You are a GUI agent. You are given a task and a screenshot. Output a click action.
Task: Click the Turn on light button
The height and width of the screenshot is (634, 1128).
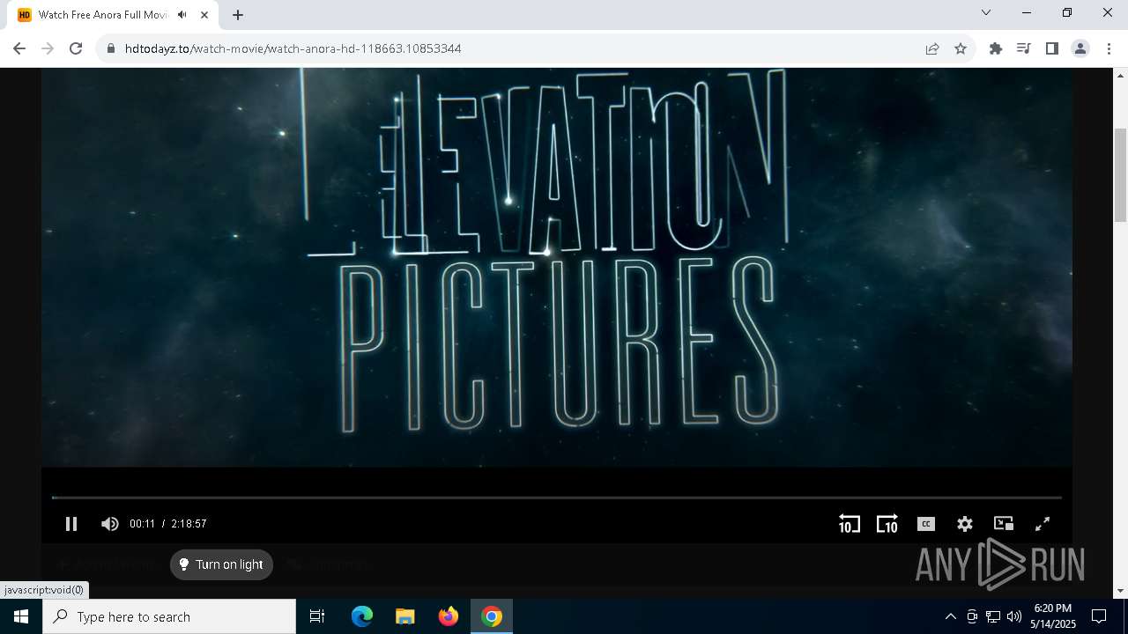tap(221, 564)
